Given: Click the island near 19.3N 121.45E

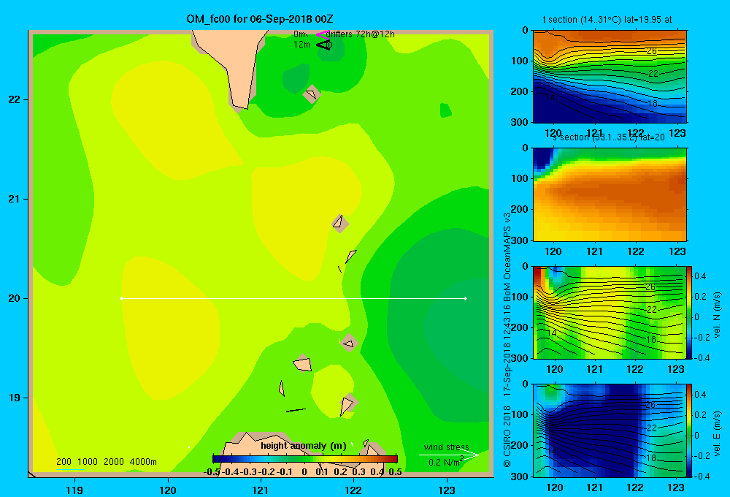Looking at the screenshot, I should tap(303, 363).
